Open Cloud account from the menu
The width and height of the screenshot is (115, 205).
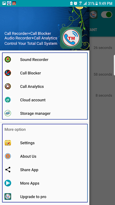point(45,100)
